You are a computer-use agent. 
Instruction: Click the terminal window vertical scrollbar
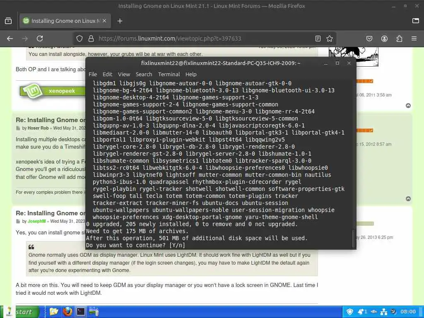[x=354, y=238]
